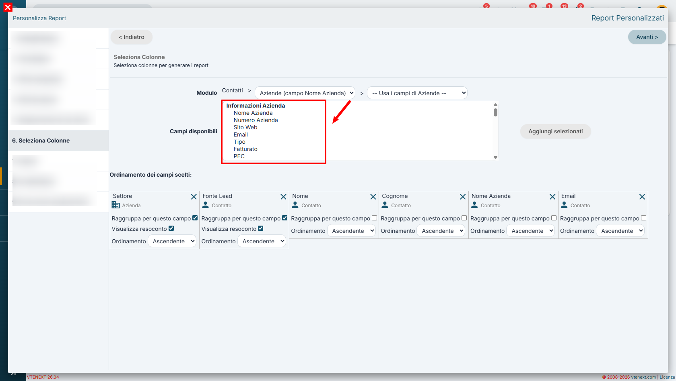Select step 6. Seleziona Colonne
Viewport: 676px width, 381px height.
[x=58, y=141]
